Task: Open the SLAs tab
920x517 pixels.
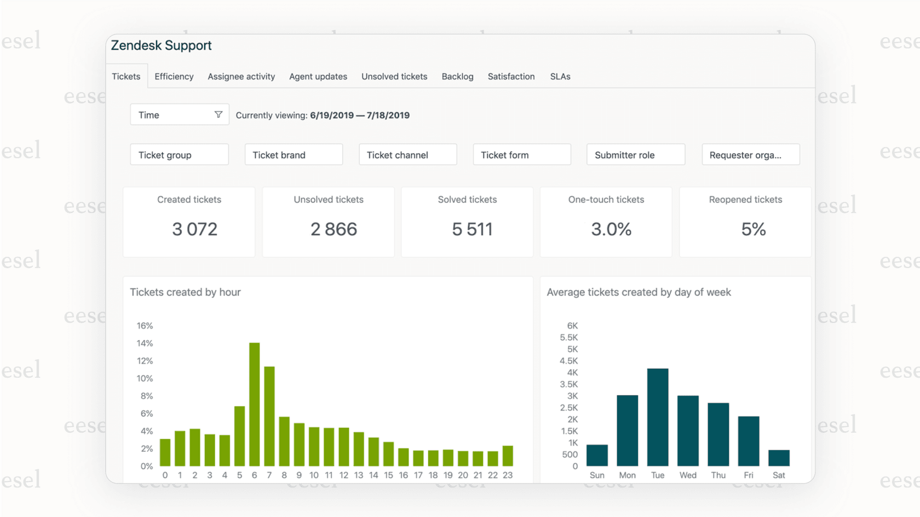Action: point(560,76)
